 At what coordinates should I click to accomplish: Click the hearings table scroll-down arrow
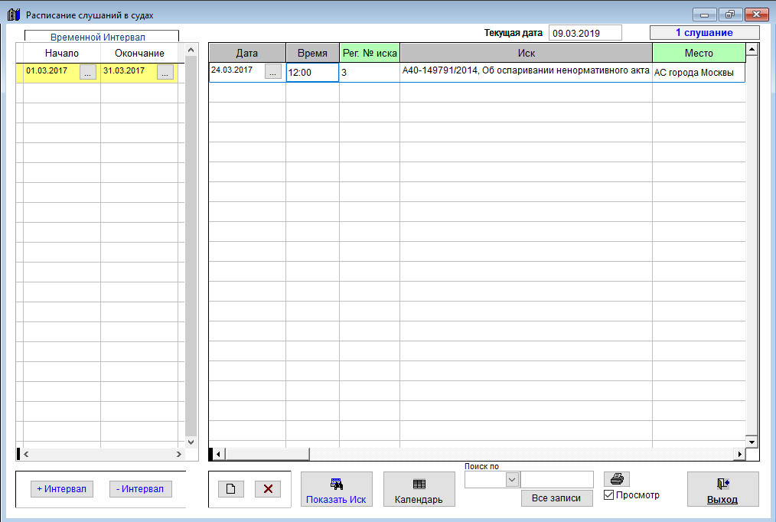point(752,442)
